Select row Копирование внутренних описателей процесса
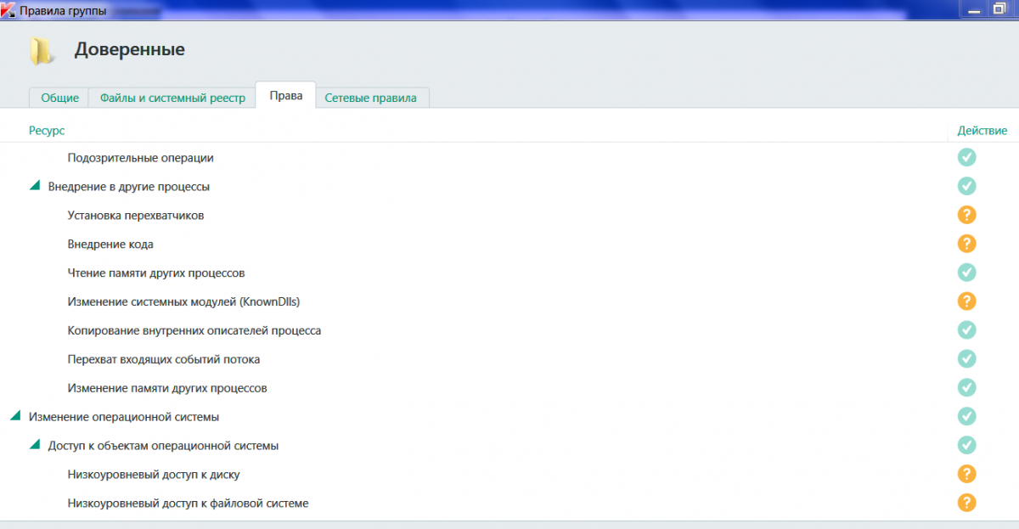This screenshot has height=529, width=1019. click(x=509, y=329)
